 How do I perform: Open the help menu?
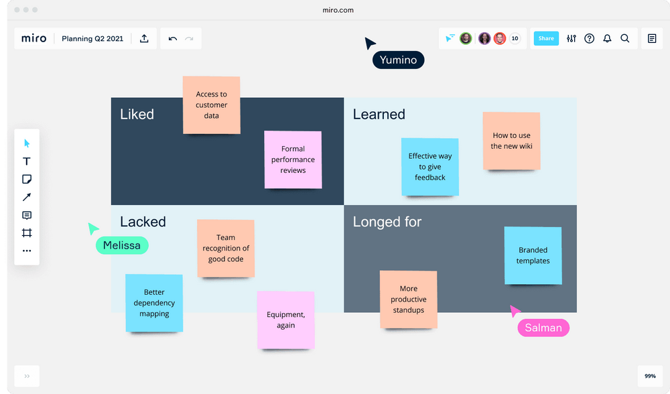[589, 38]
